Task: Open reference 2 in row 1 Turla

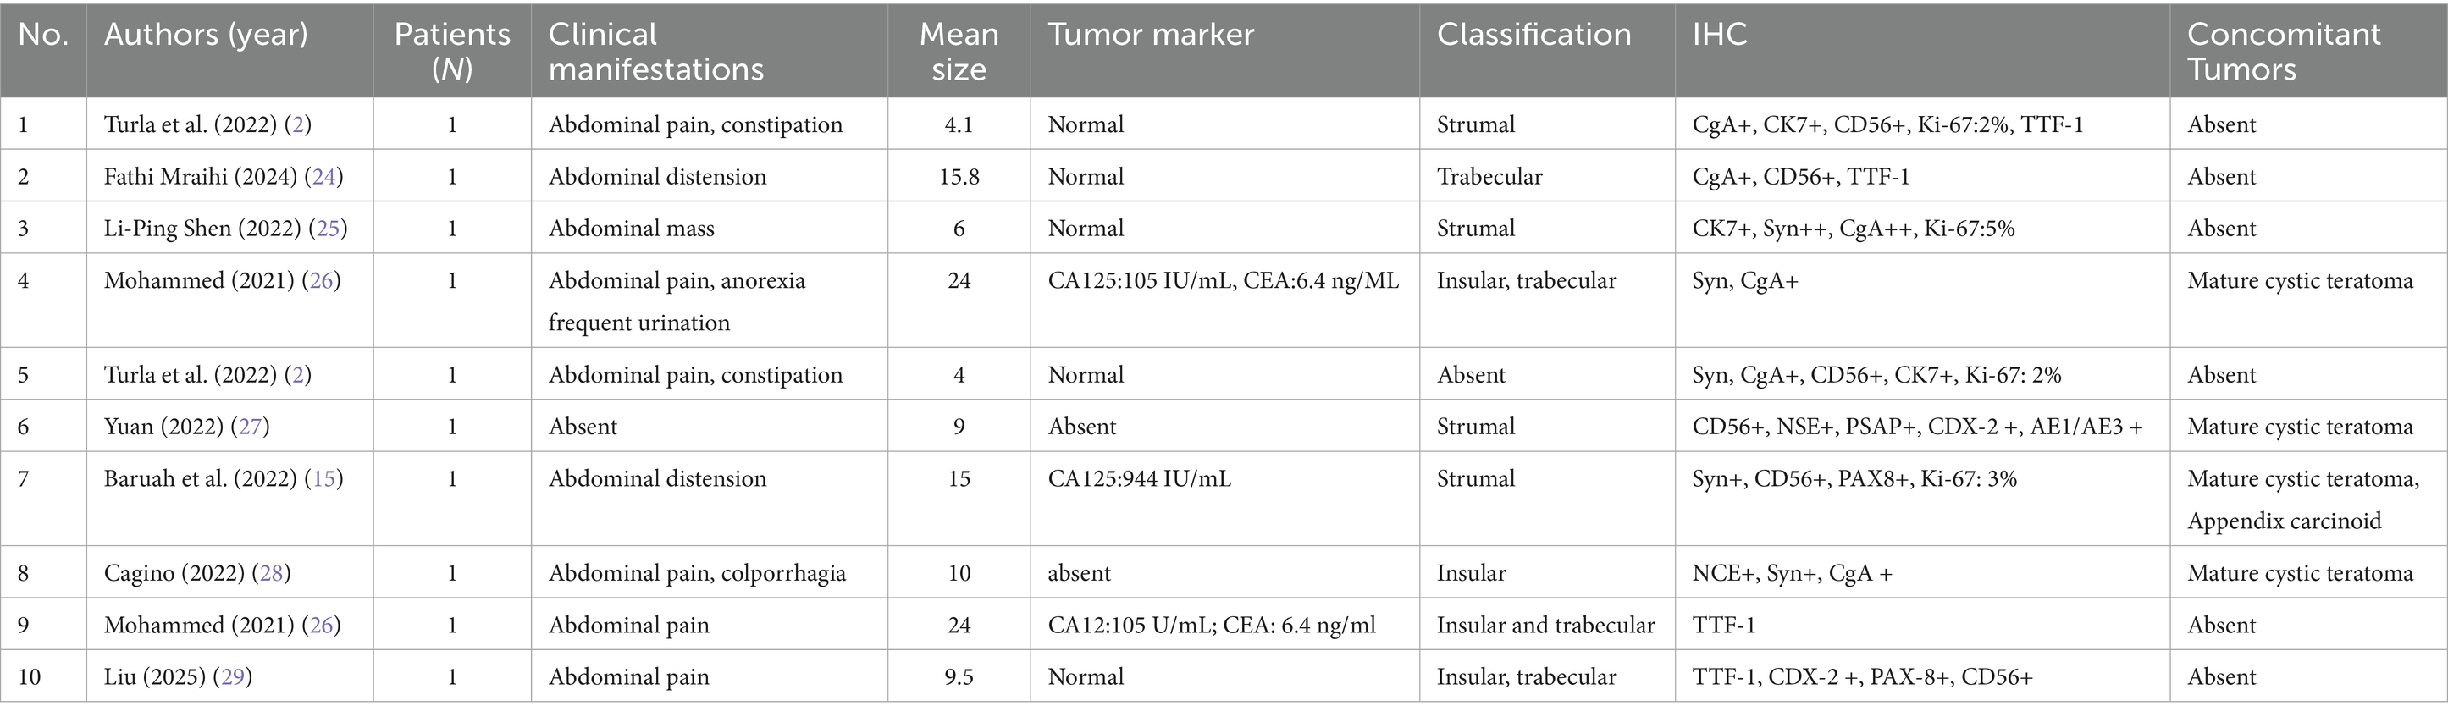Action: click(x=298, y=124)
